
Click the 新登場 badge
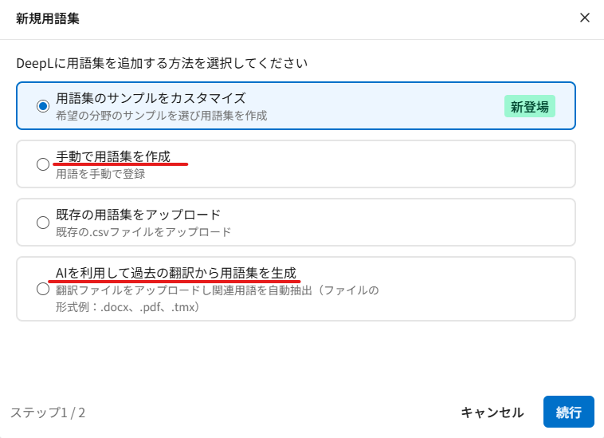pos(529,106)
